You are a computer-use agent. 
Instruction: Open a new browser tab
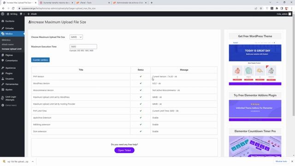click(152, 3)
